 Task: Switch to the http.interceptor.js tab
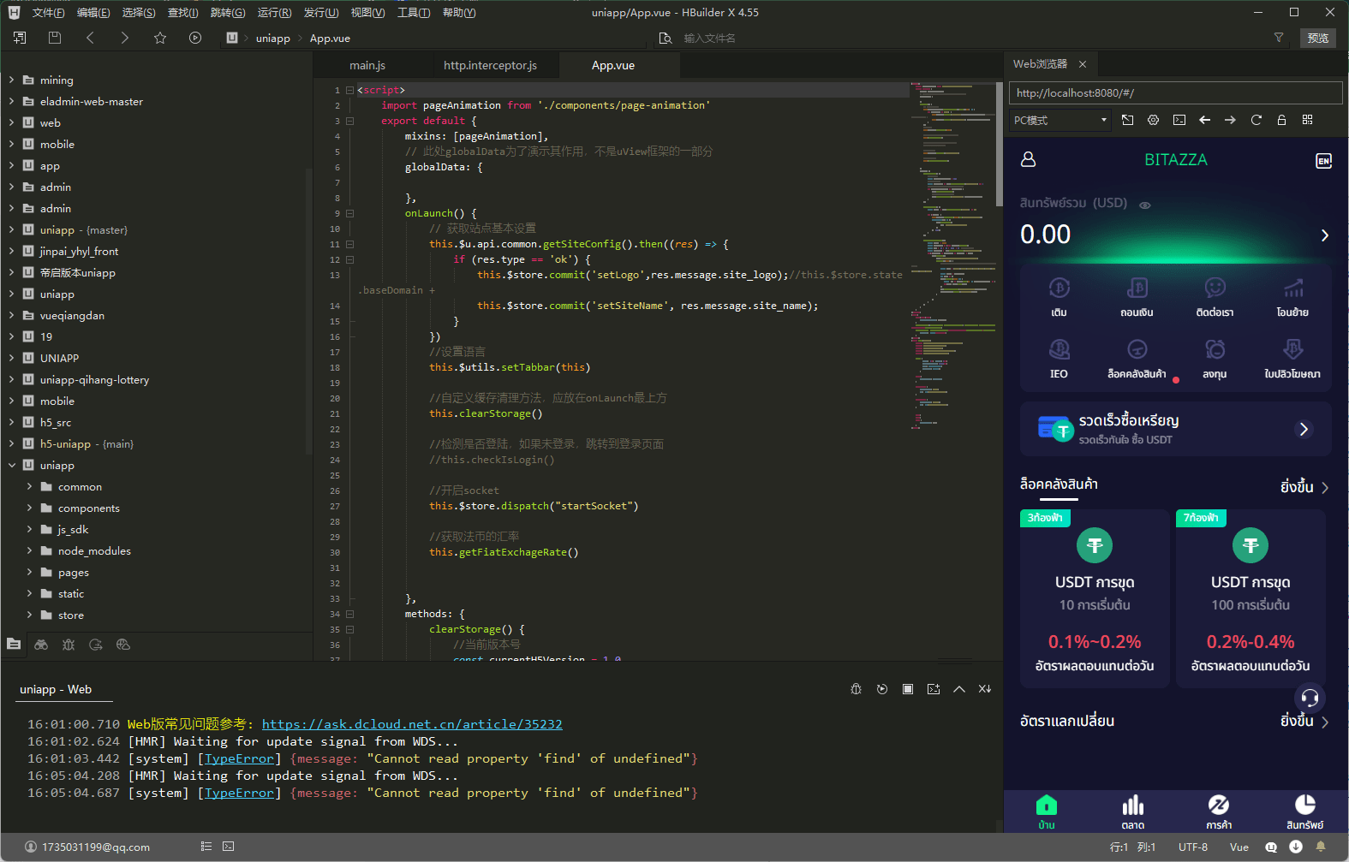[x=490, y=66]
